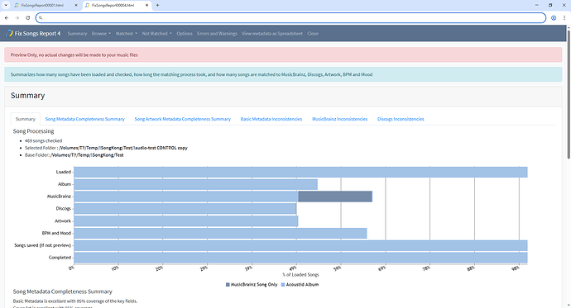Open the Errors and Warnings link
The width and height of the screenshot is (571, 308).
pyautogui.click(x=217, y=33)
